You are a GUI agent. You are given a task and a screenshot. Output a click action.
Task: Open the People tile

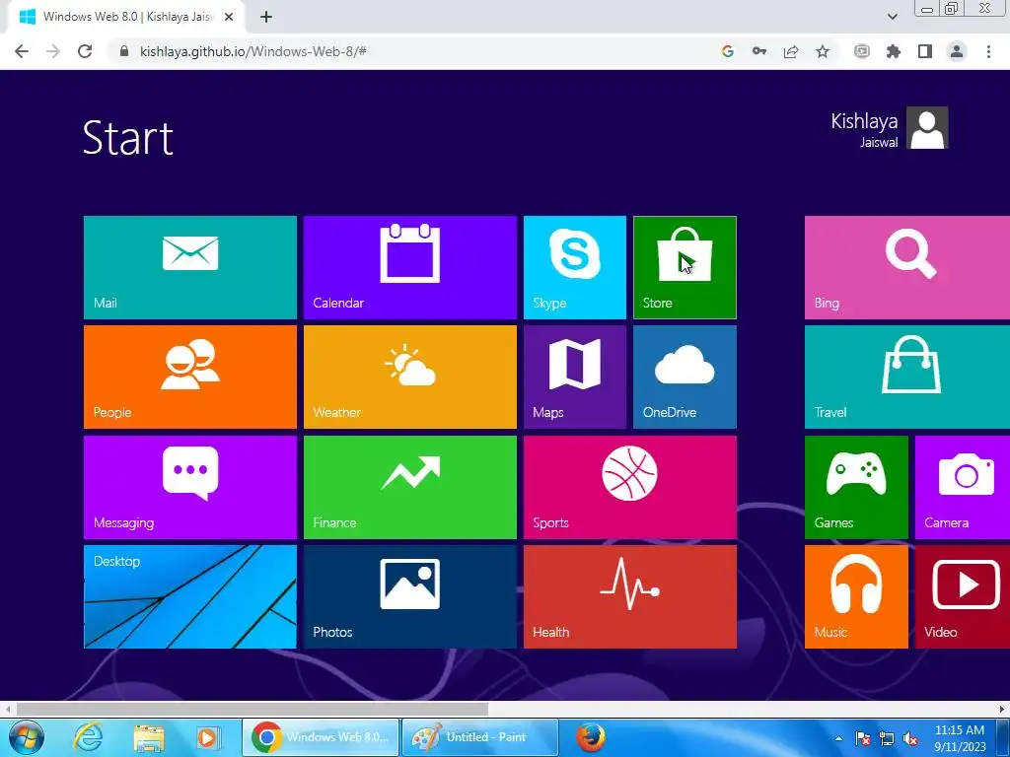coord(190,377)
